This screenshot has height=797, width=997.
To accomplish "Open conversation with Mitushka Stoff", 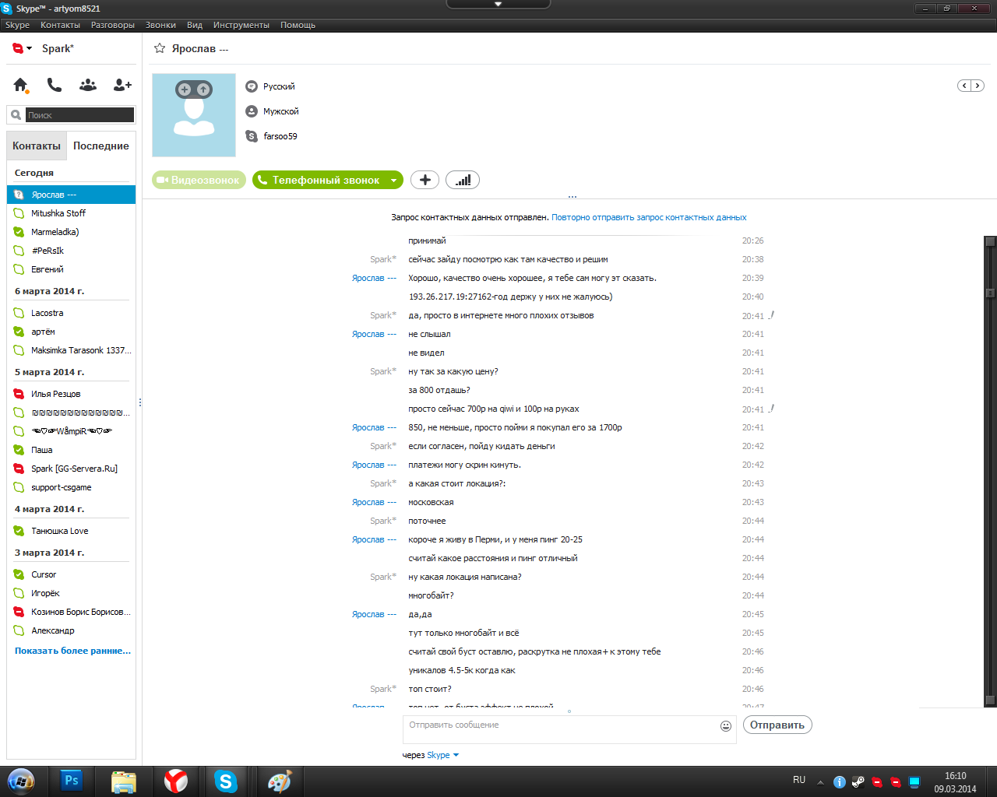I will (71, 213).
